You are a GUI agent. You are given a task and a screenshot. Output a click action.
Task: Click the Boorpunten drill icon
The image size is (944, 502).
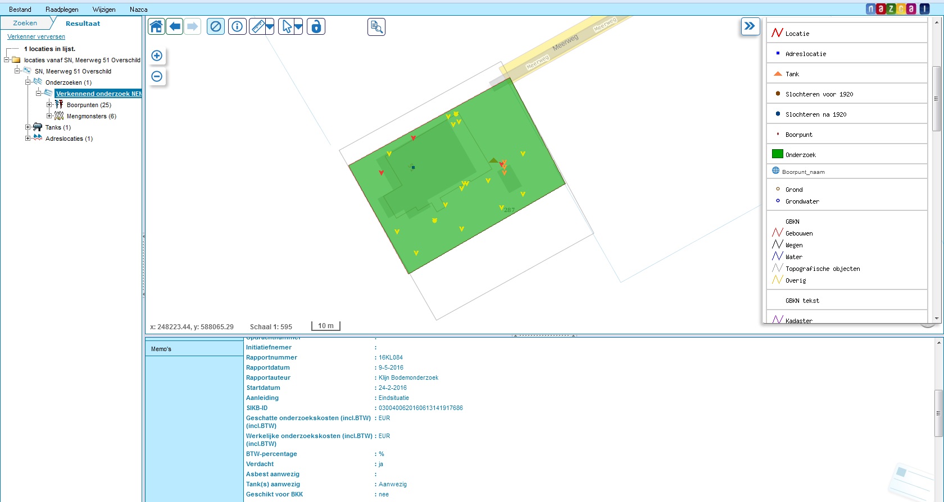[59, 104]
